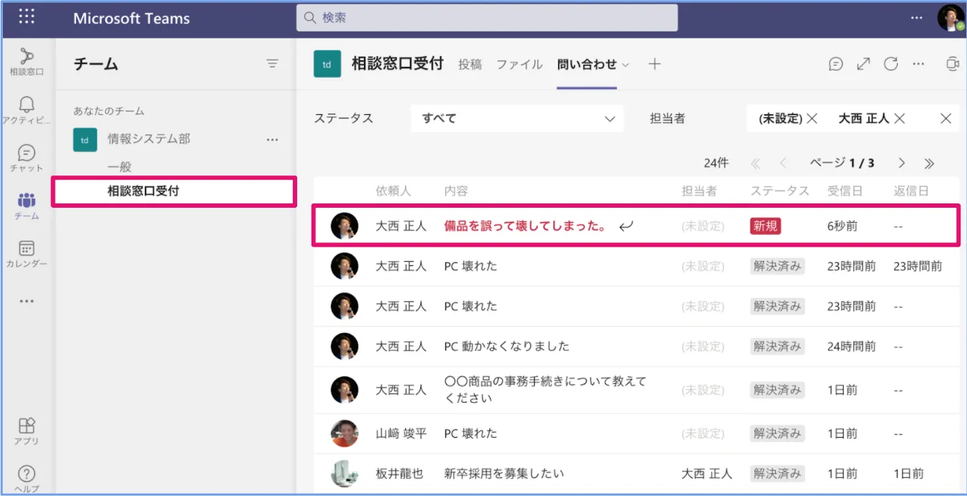Image resolution: width=967 pixels, height=496 pixels.
Task: Click the 山﨑 竣平 avatar thumbnail
Action: point(345,433)
